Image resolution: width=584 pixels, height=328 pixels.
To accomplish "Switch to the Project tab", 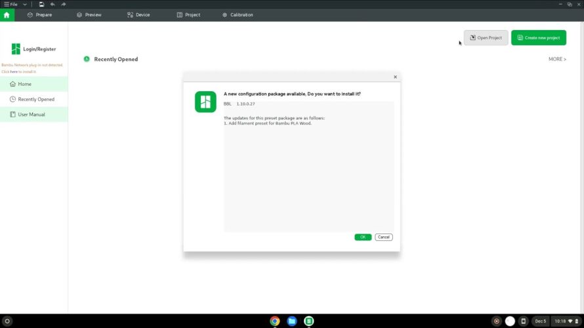I will click(188, 15).
